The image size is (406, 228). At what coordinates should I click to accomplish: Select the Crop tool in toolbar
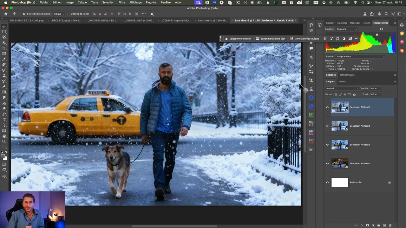pos(4,48)
